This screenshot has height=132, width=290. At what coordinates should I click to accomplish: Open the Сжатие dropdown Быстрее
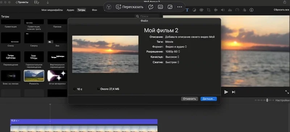click(x=172, y=62)
